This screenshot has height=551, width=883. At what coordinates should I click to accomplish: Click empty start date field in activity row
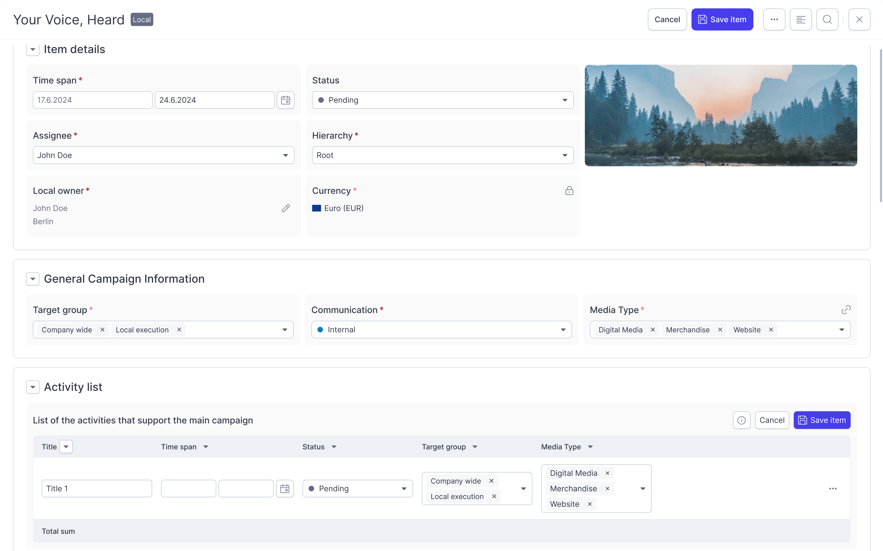tap(188, 489)
